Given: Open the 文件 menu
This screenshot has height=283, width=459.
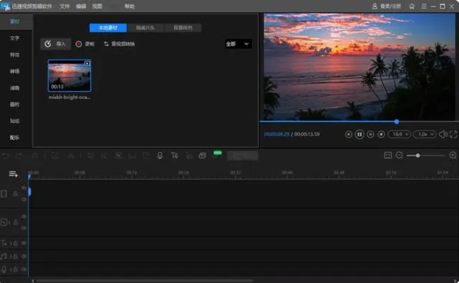Looking at the screenshot, I should click(64, 6).
